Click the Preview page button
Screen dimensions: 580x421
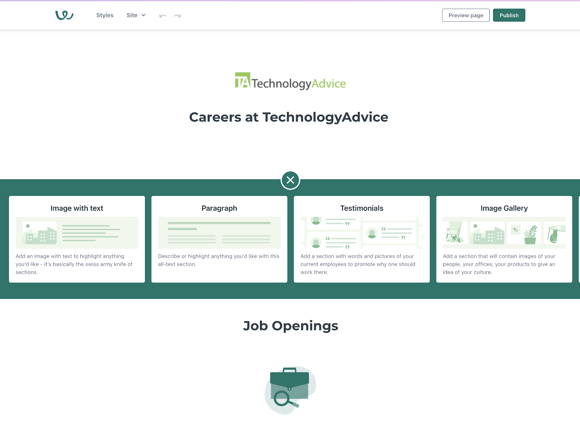[x=466, y=15]
